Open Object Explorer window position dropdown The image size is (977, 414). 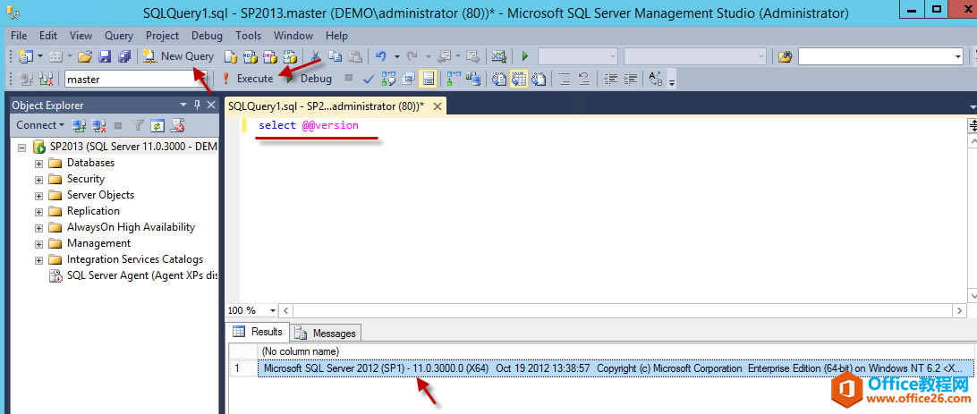[x=183, y=106]
